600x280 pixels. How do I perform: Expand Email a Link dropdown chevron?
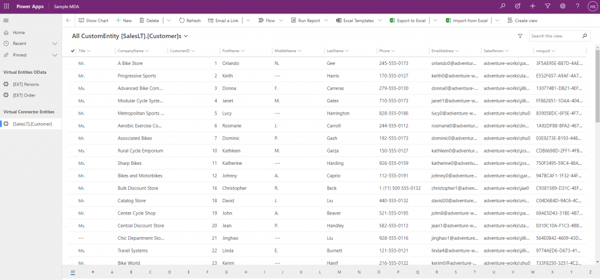click(248, 20)
